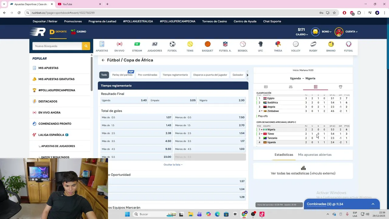The height and width of the screenshot is (219, 389).
Task: Open the bonus emoji avatar icon
Action: (x=315, y=32)
